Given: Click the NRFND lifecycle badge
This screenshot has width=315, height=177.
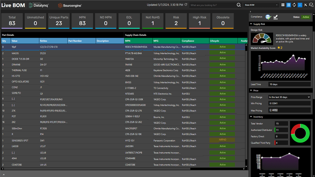Looking at the screenshot, I should click(222, 140).
